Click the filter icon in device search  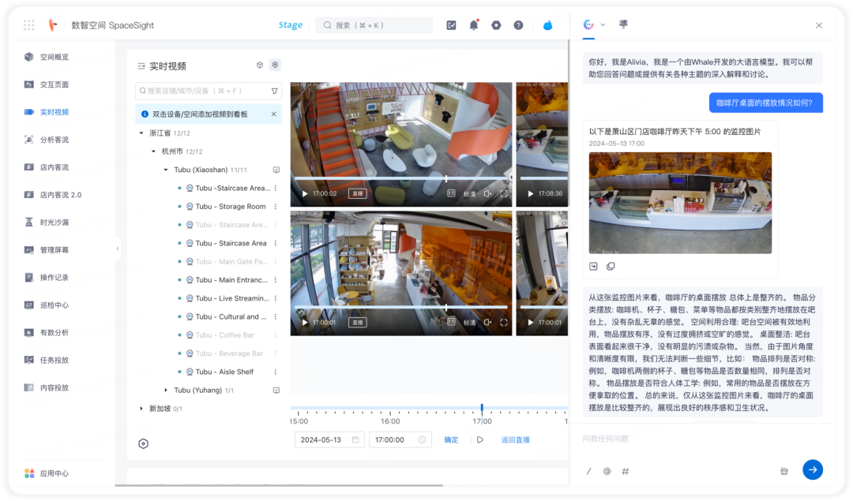pos(275,92)
